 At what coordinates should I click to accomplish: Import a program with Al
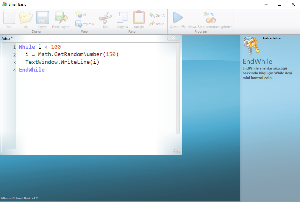tap(81, 15)
